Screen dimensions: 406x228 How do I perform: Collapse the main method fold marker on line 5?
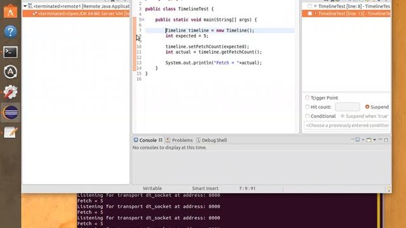point(143,20)
